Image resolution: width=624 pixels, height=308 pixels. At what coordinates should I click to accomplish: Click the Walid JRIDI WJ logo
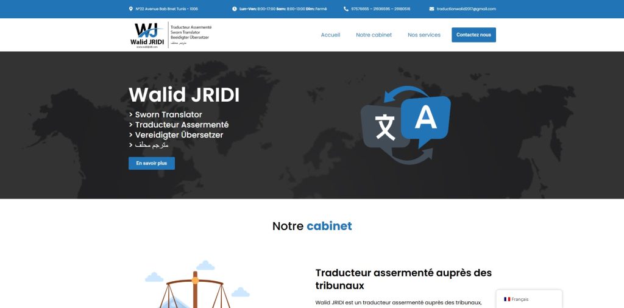pos(147,35)
